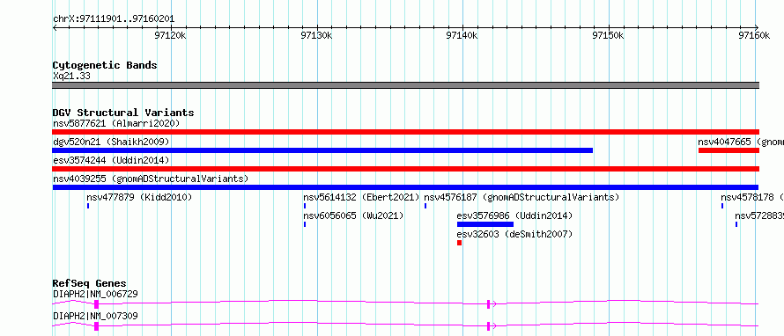
Task: Click the first exon of DIAPH2 NM_006729
Action: point(97,304)
